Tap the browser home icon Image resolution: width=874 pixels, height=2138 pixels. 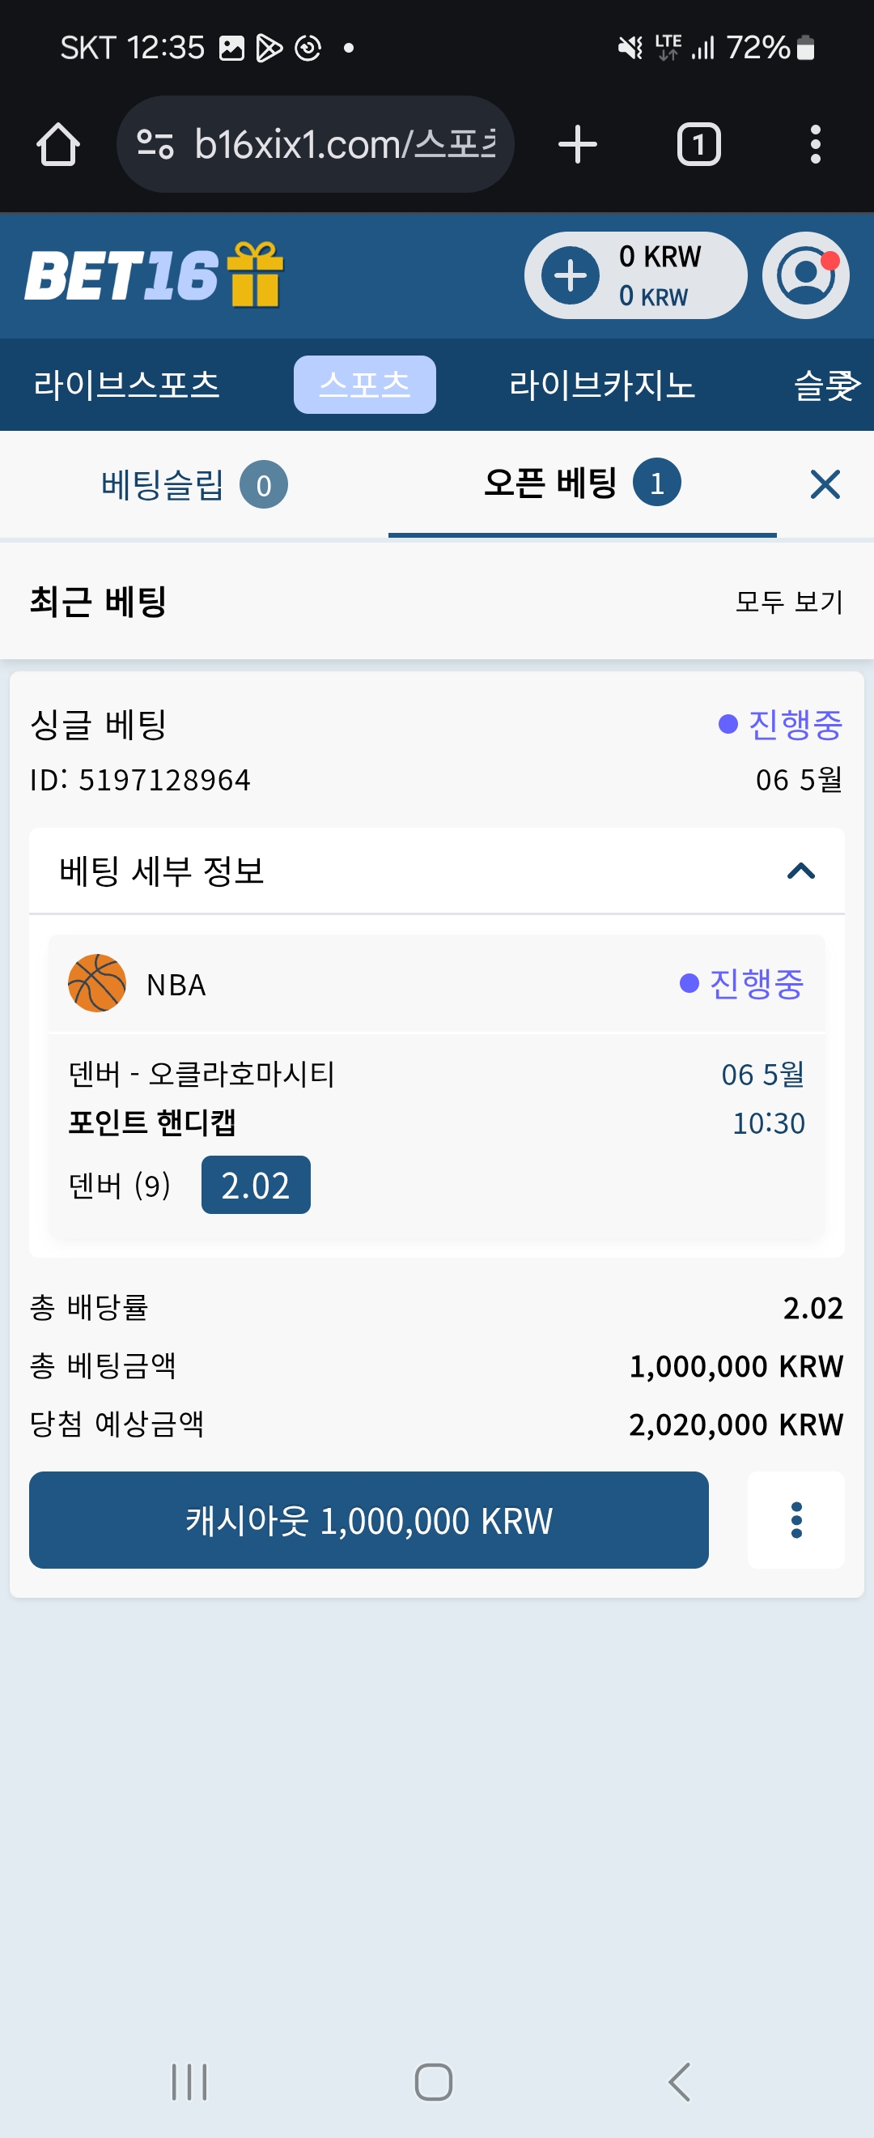[x=58, y=144]
